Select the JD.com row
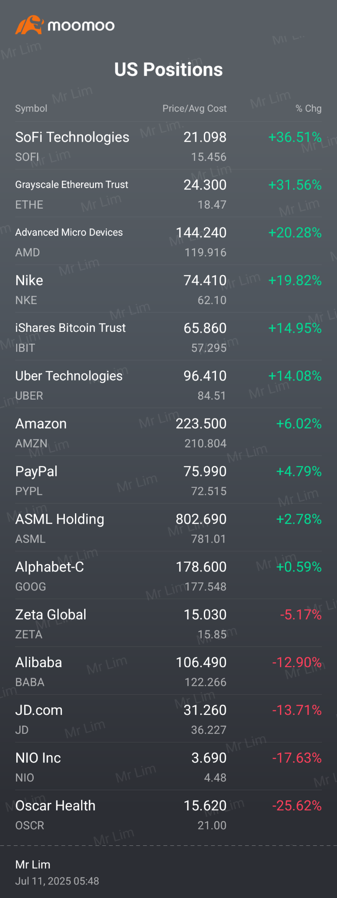 pyautogui.click(x=168, y=719)
